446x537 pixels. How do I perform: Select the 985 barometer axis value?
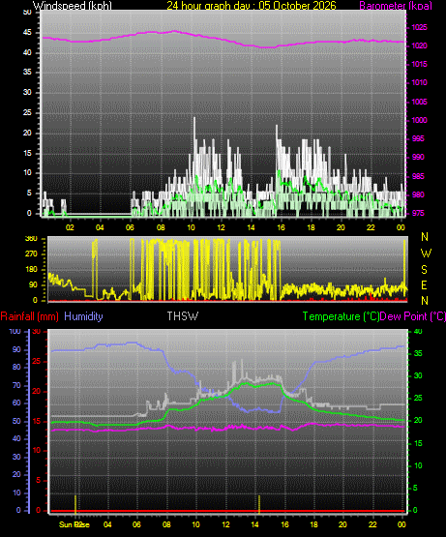[419, 176]
